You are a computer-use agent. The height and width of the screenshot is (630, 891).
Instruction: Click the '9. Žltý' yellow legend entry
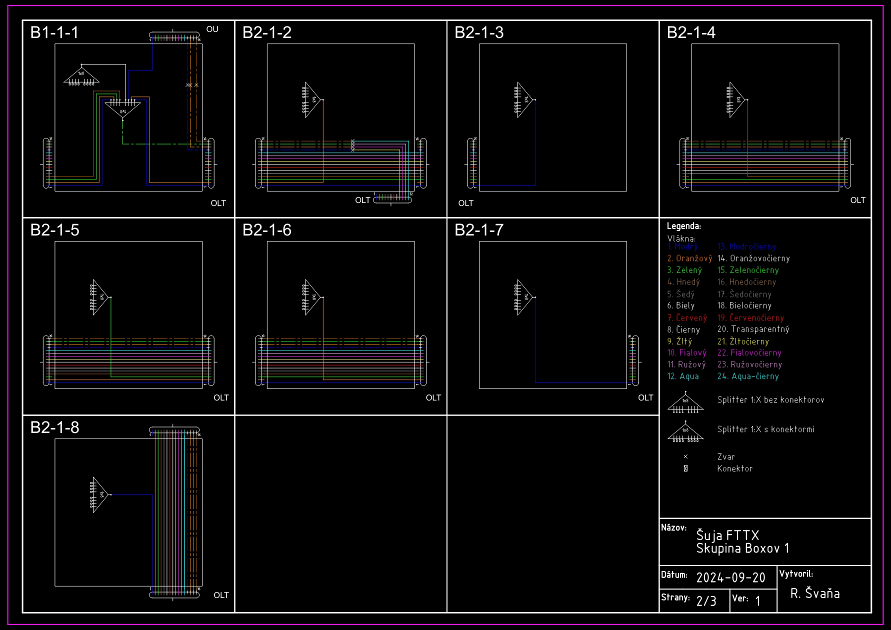pyautogui.click(x=679, y=341)
